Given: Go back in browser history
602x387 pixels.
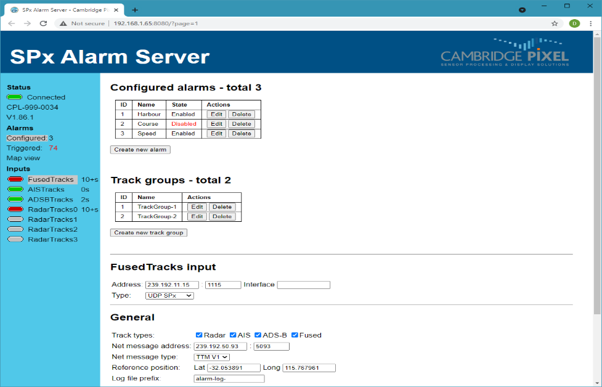Looking at the screenshot, I should [x=12, y=23].
